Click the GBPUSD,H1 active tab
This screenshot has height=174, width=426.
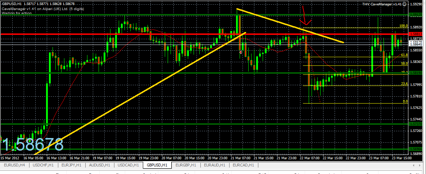tap(157, 165)
